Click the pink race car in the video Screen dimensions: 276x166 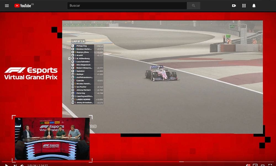point(161,73)
